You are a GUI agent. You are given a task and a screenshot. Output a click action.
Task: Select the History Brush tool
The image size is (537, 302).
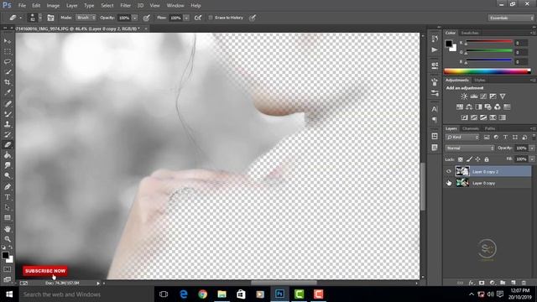8,134
